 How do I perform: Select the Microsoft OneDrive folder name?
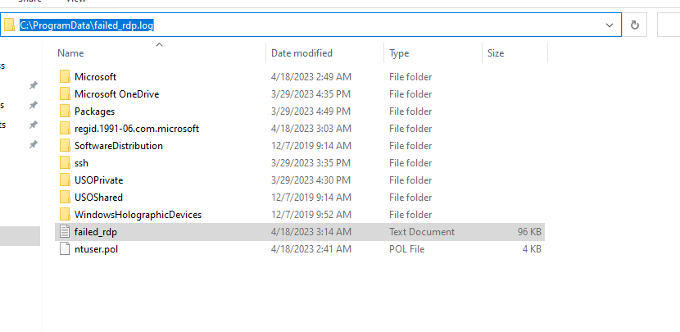click(x=116, y=94)
